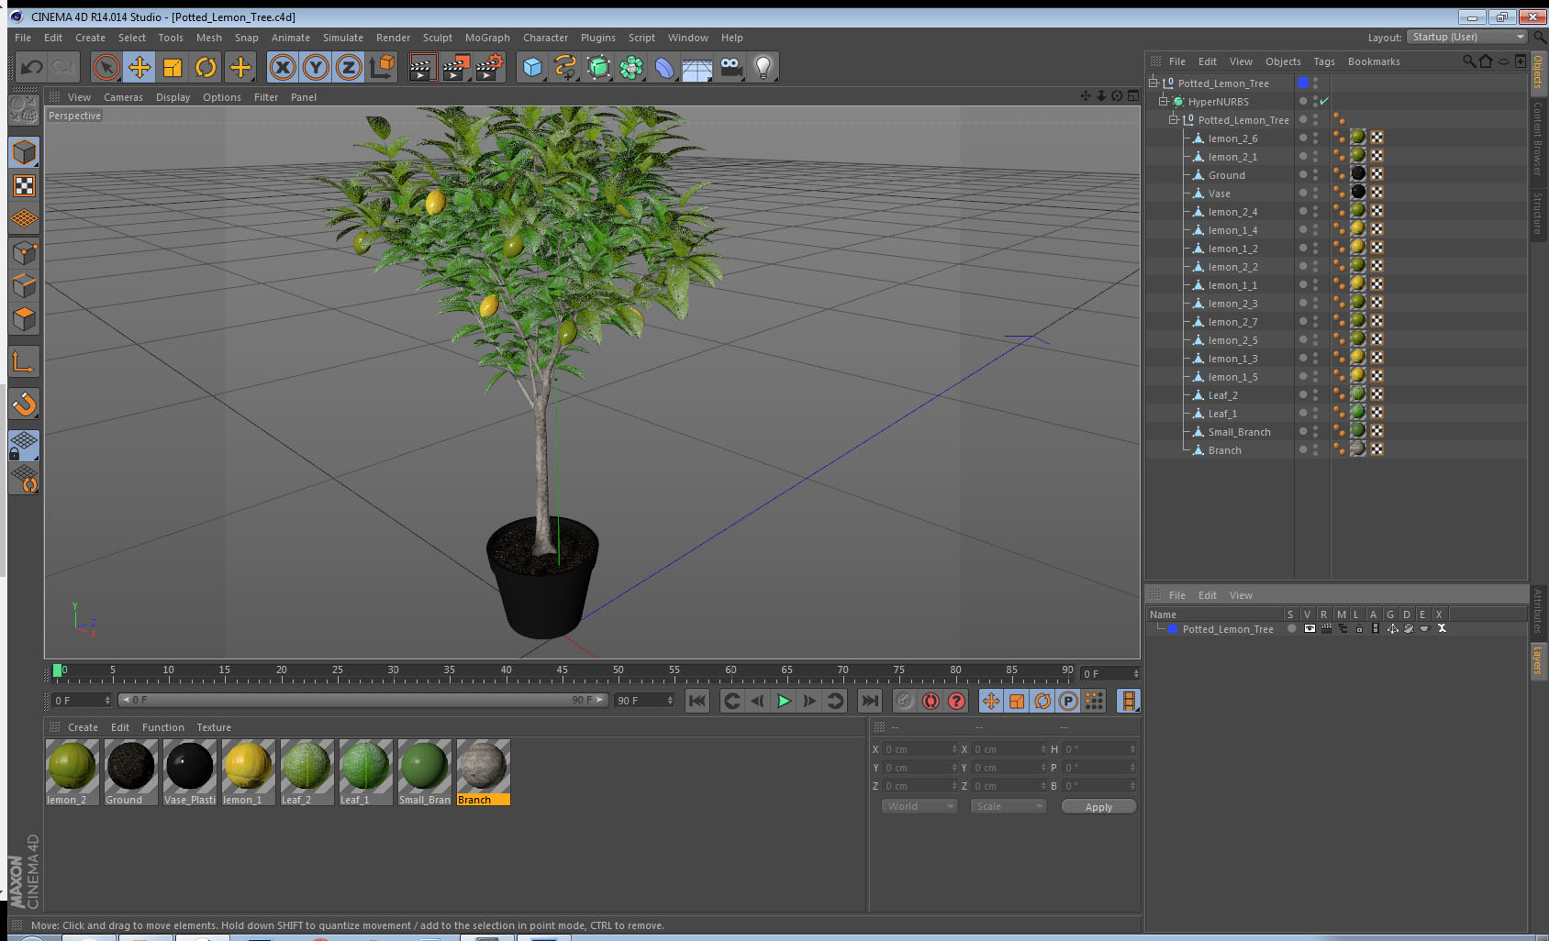
Task: Enable Model mode in left palette
Action: click(24, 152)
